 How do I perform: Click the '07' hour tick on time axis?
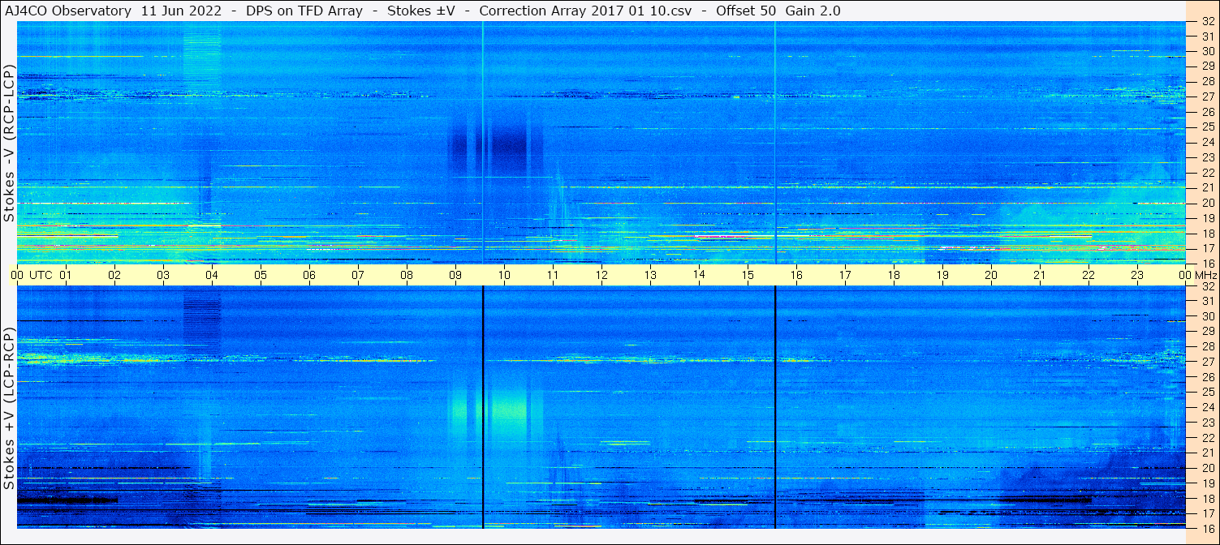358,275
